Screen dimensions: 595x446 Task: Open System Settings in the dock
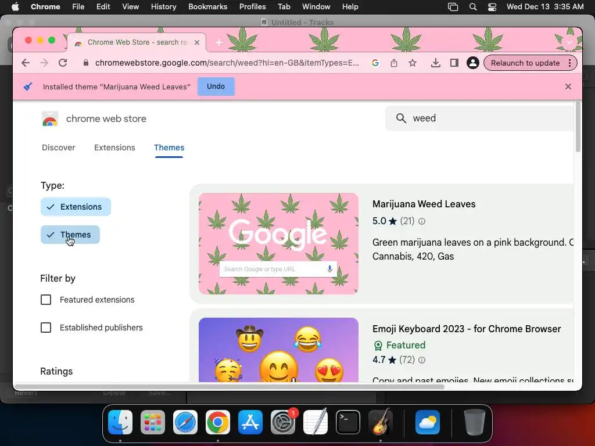(283, 422)
